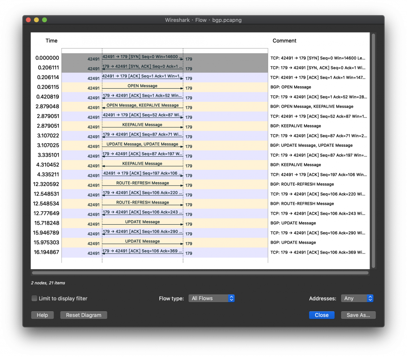
Task: Click the Reset Diagram button
Action: (83, 315)
